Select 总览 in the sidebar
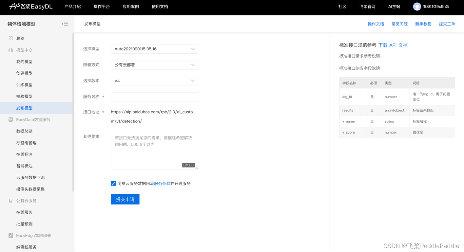This screenshot has width=464, height=252. pyautogui.click(x=20, y=38)
